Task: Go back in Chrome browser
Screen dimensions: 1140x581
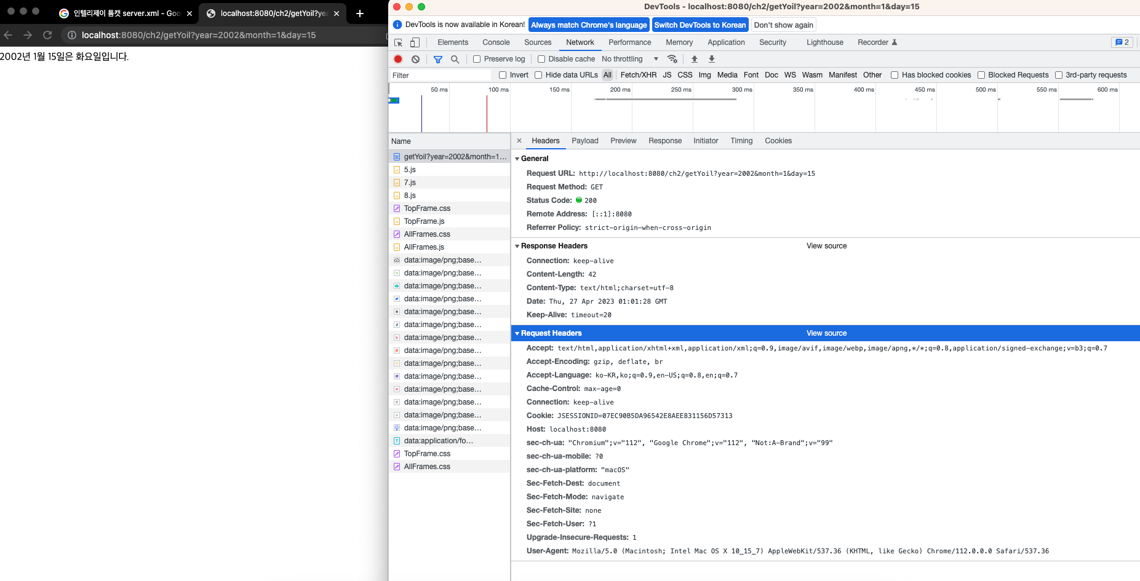Action: (8, 35)
